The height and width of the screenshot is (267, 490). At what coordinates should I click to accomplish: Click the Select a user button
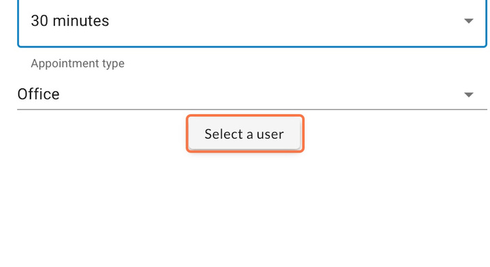(245, 134)
